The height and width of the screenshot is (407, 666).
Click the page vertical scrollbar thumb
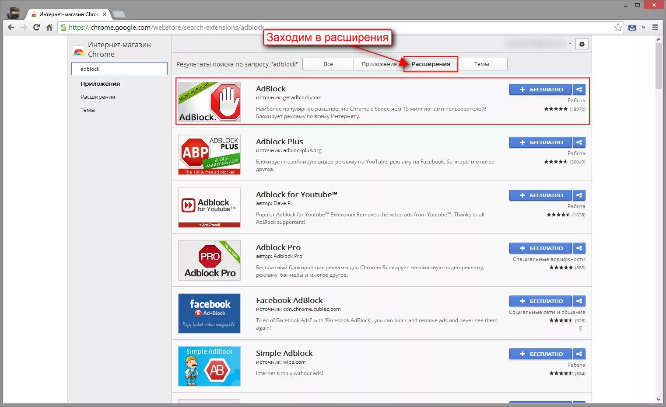click(x=659, y=66)
